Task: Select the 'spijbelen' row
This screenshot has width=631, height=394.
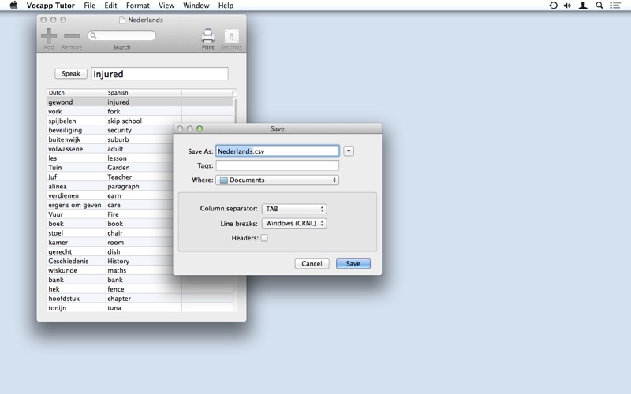Action: 140,121
